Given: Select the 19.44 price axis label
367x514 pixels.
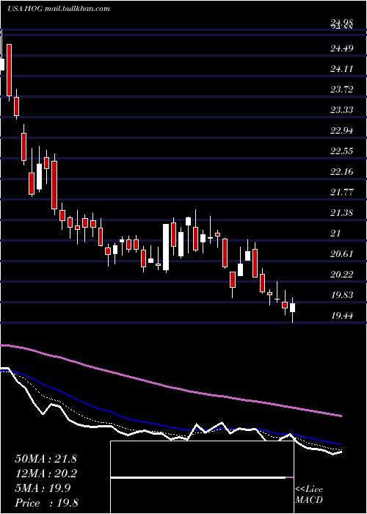Looking at the screenshot, I should tap(341, 316).
